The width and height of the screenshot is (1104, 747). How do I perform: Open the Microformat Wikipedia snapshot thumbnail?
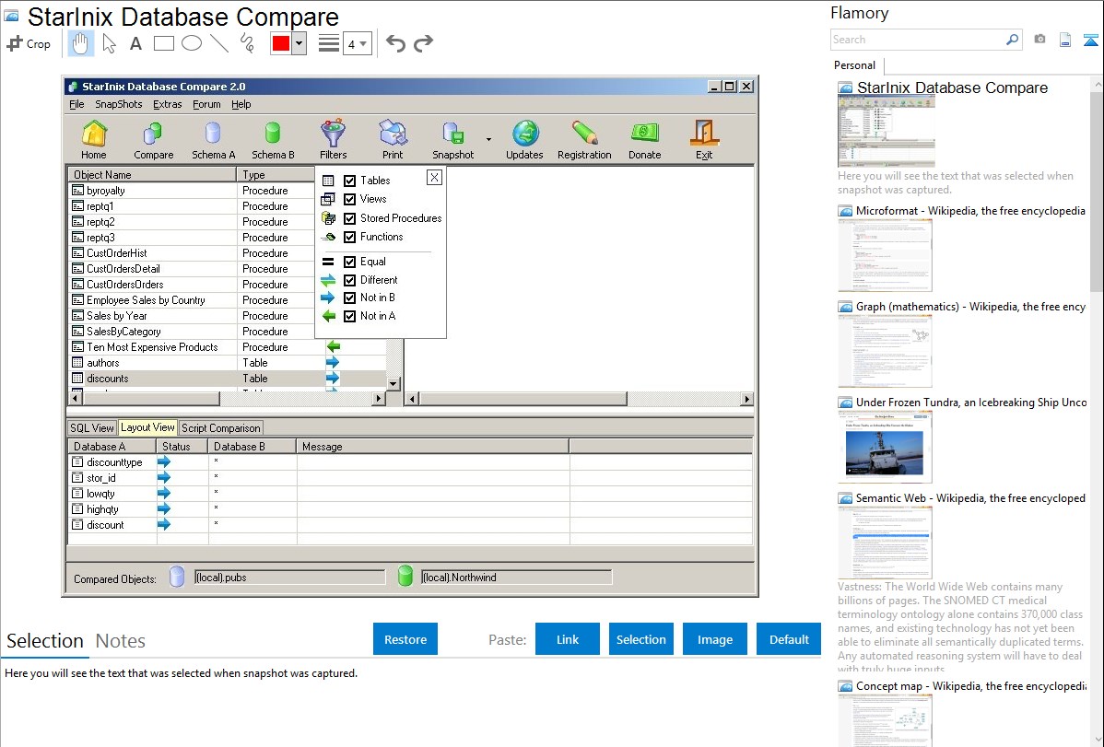coord(885,255)
